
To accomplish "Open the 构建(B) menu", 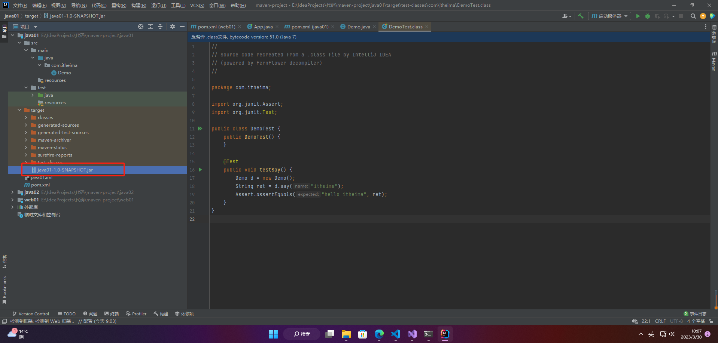I will 139,5.
